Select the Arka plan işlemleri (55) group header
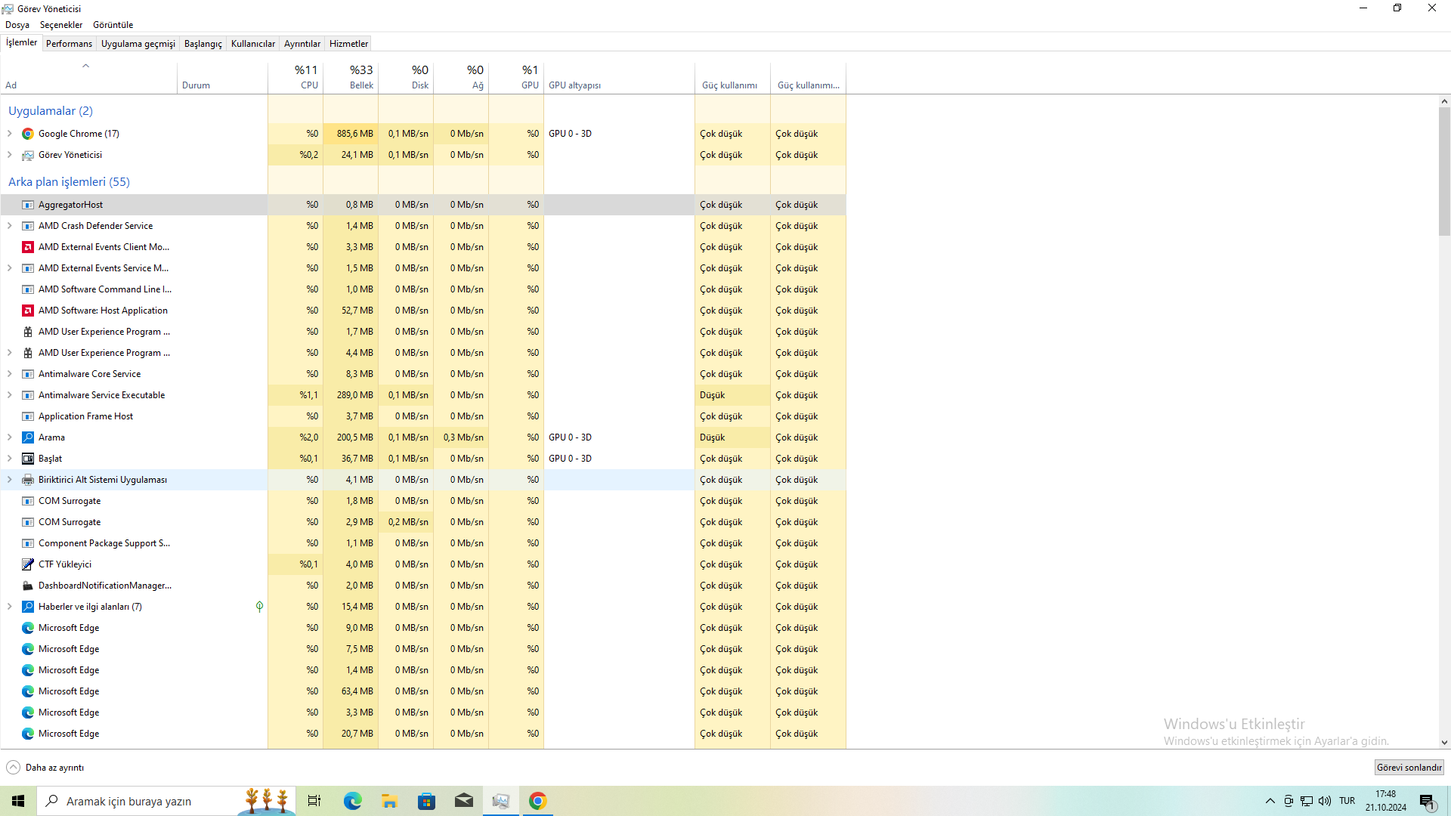The image size is (1451, 816). pos(69,182)
